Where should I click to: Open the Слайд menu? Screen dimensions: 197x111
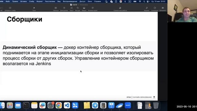point(31,2)
